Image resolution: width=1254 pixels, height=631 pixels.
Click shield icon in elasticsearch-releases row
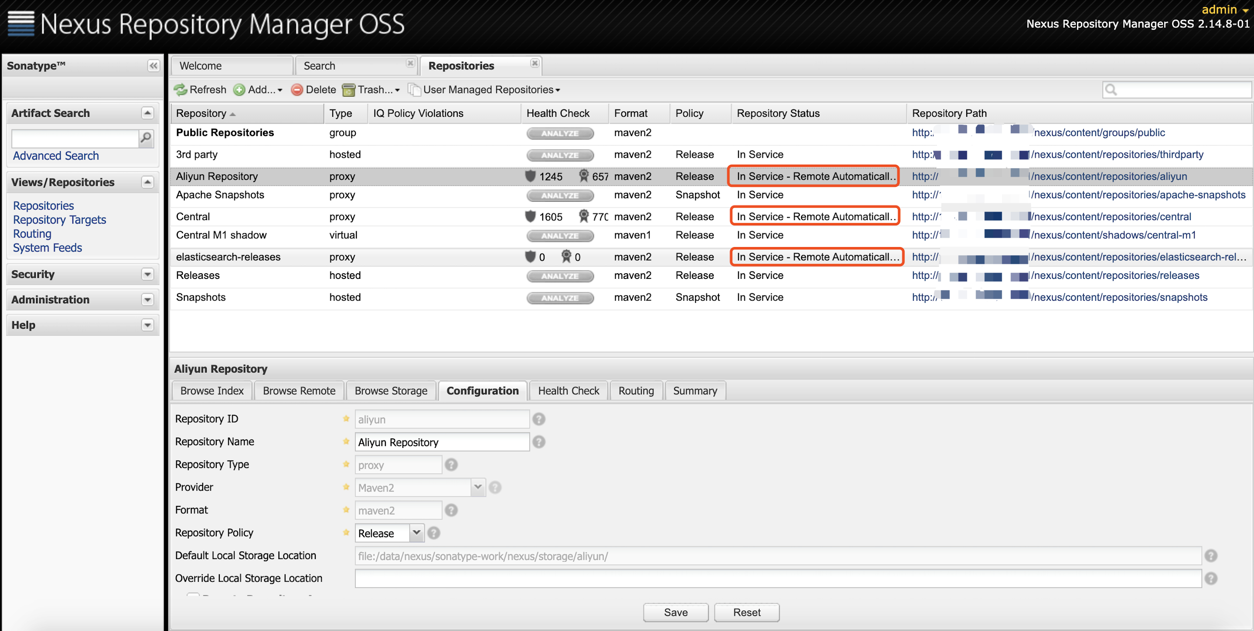pyautogui.click(x=530, y=256)
